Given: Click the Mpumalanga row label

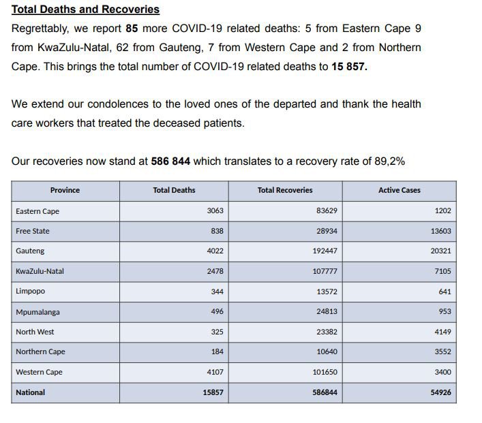Looking at the screenshot, I should pyautogui.click(x=37, y=312).
